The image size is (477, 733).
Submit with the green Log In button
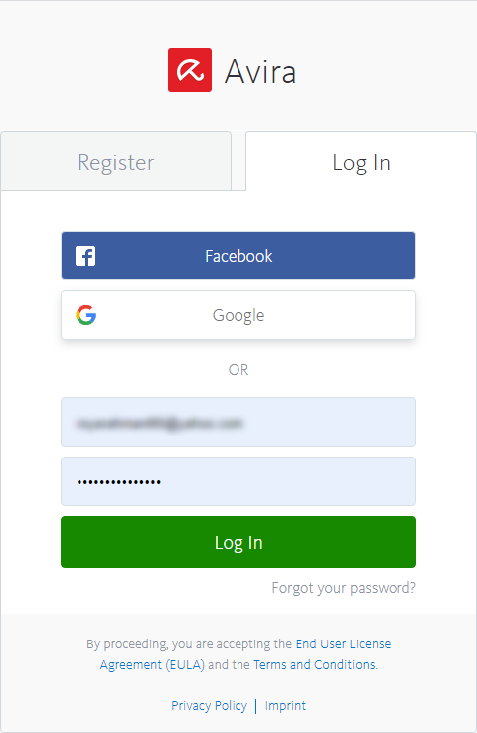tap(238, 542)
